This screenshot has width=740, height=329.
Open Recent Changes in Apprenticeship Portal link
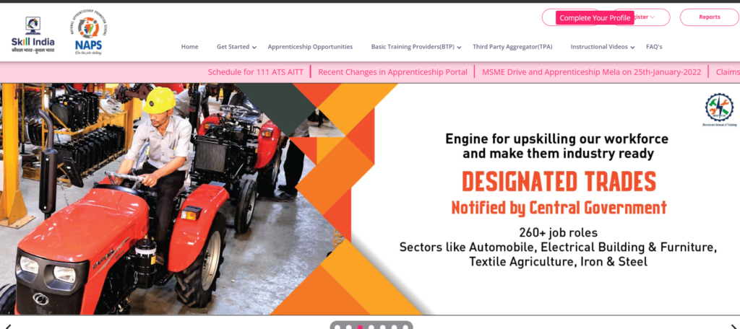click(392, 72)
